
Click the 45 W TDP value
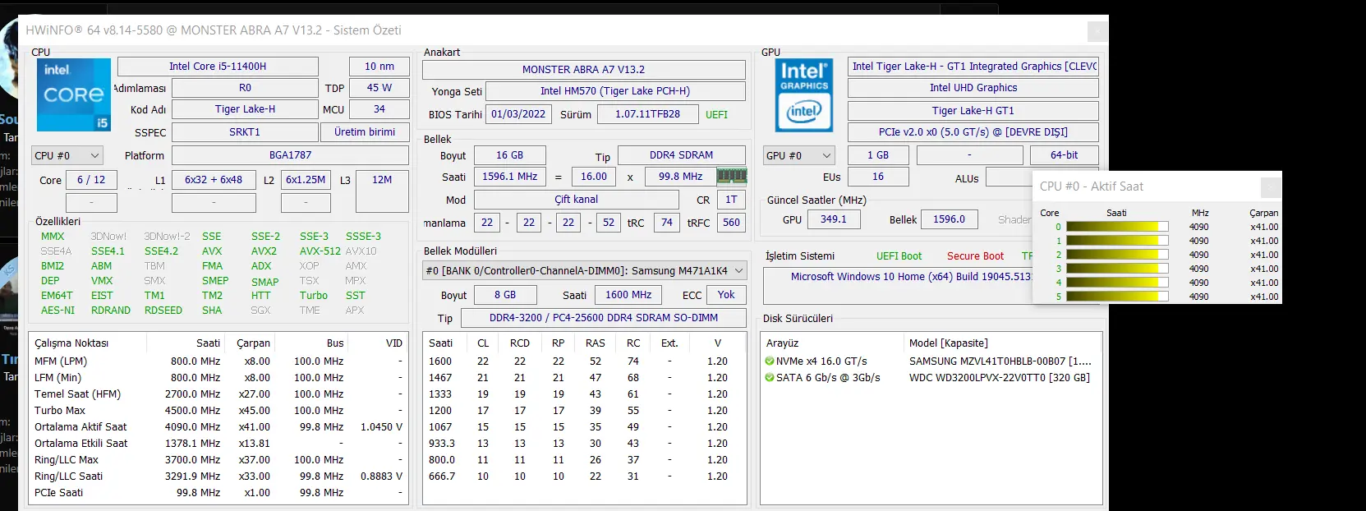tap(379, 88)
